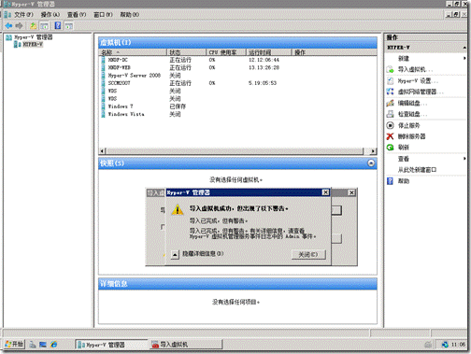This screenshot has width=471, height=354.
Task: Sort by the 名称 column header
Action: click(133, 52)
